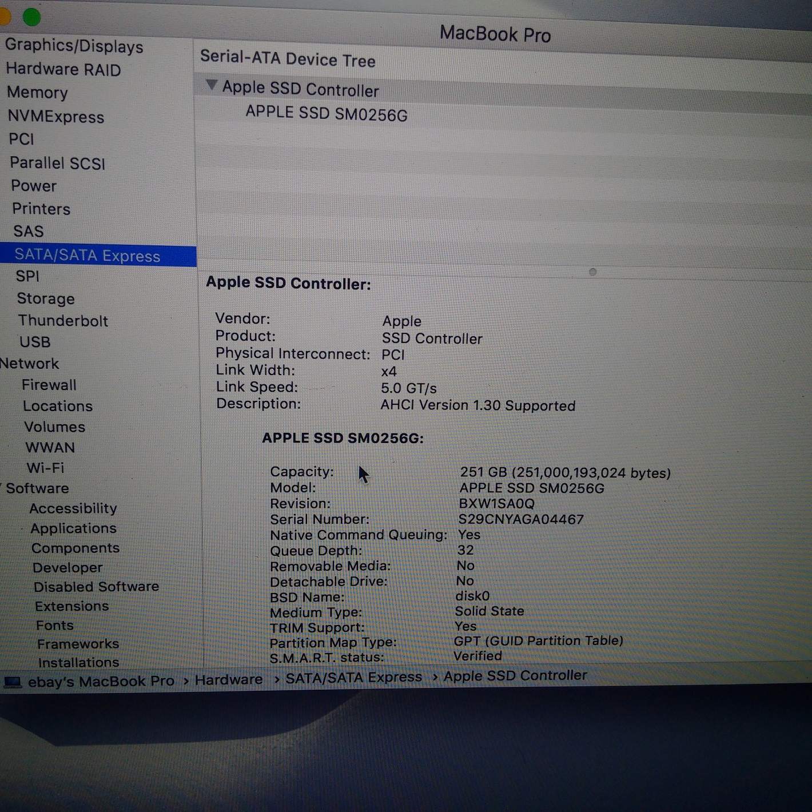The height and width of the screenshot is (812, 812).
Task: Open Fonts under Software
Action: click(54, 625)
